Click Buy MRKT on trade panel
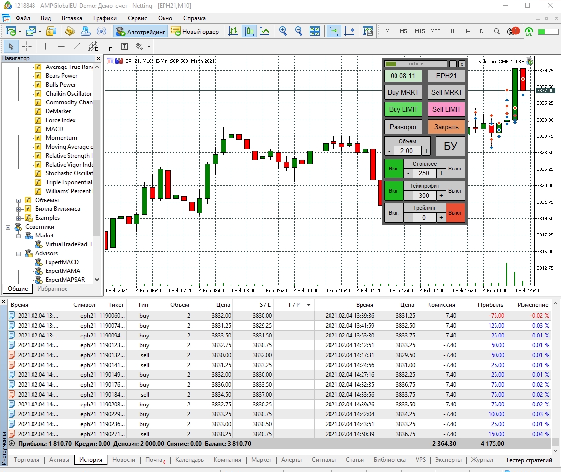 coord(403,92)
